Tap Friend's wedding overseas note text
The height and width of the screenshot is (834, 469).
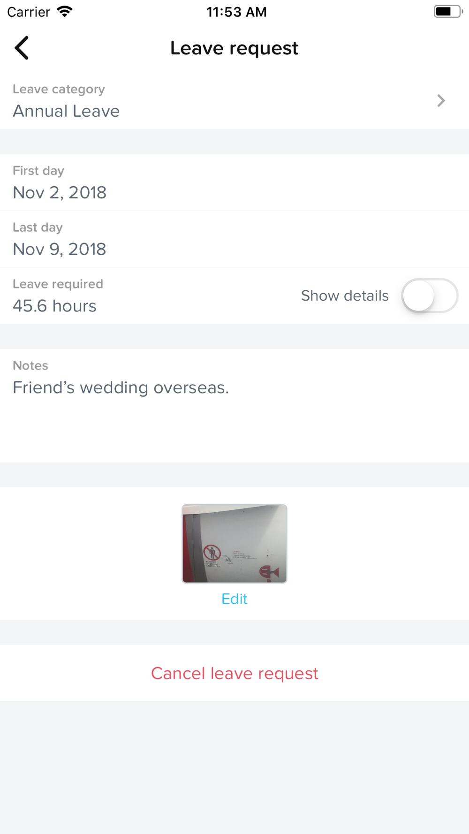[x=121, y=387]
